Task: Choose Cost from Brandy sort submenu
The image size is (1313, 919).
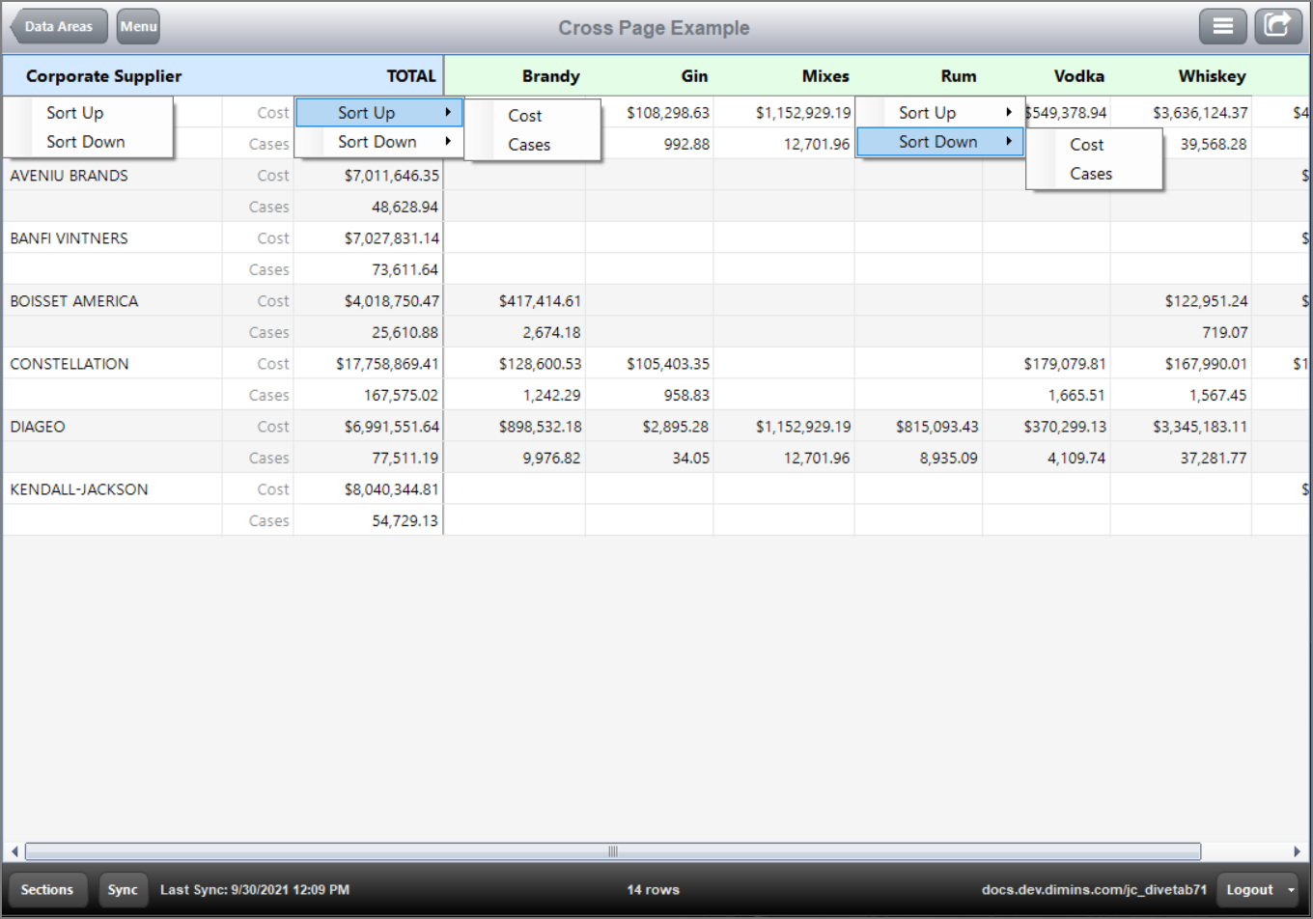Action: pos(524,115)
